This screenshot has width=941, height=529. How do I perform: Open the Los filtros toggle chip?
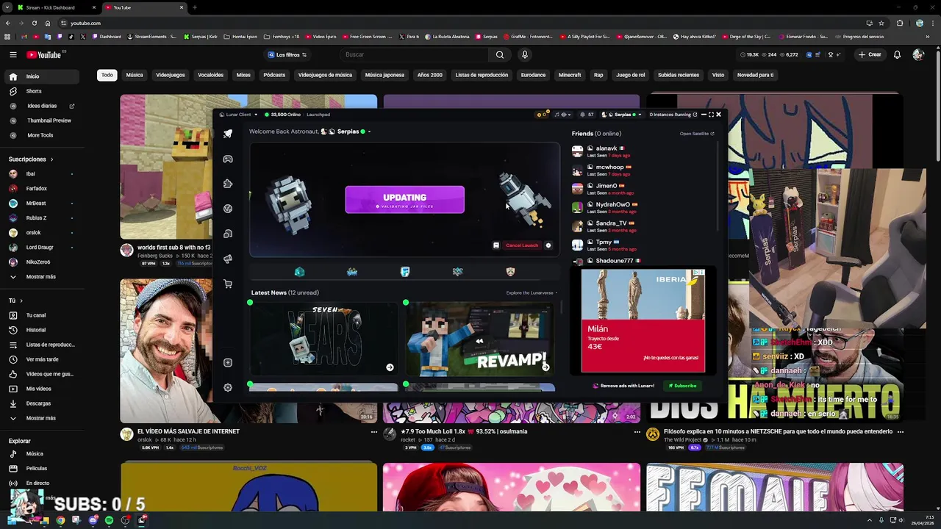click(287, 54)
